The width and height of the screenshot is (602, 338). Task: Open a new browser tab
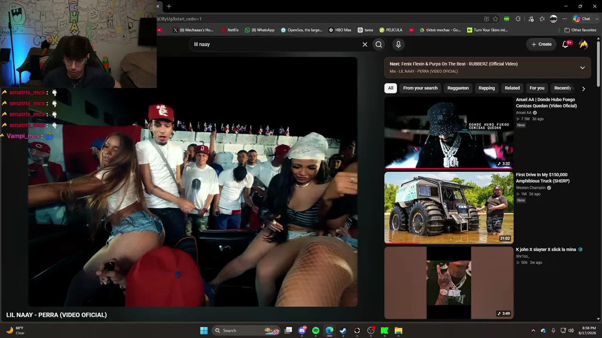pyautogui.click(x=169, y=6)
